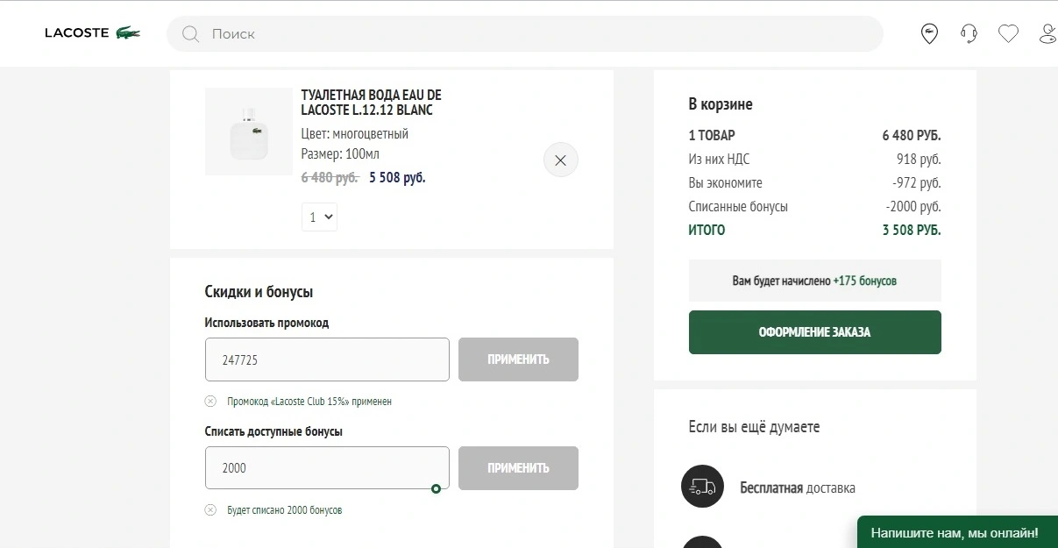This screenshot has width=1058, height=548.
Task: Open the 'Напишите нам, мы онлайн!' chat
Action: click(957, 532)
